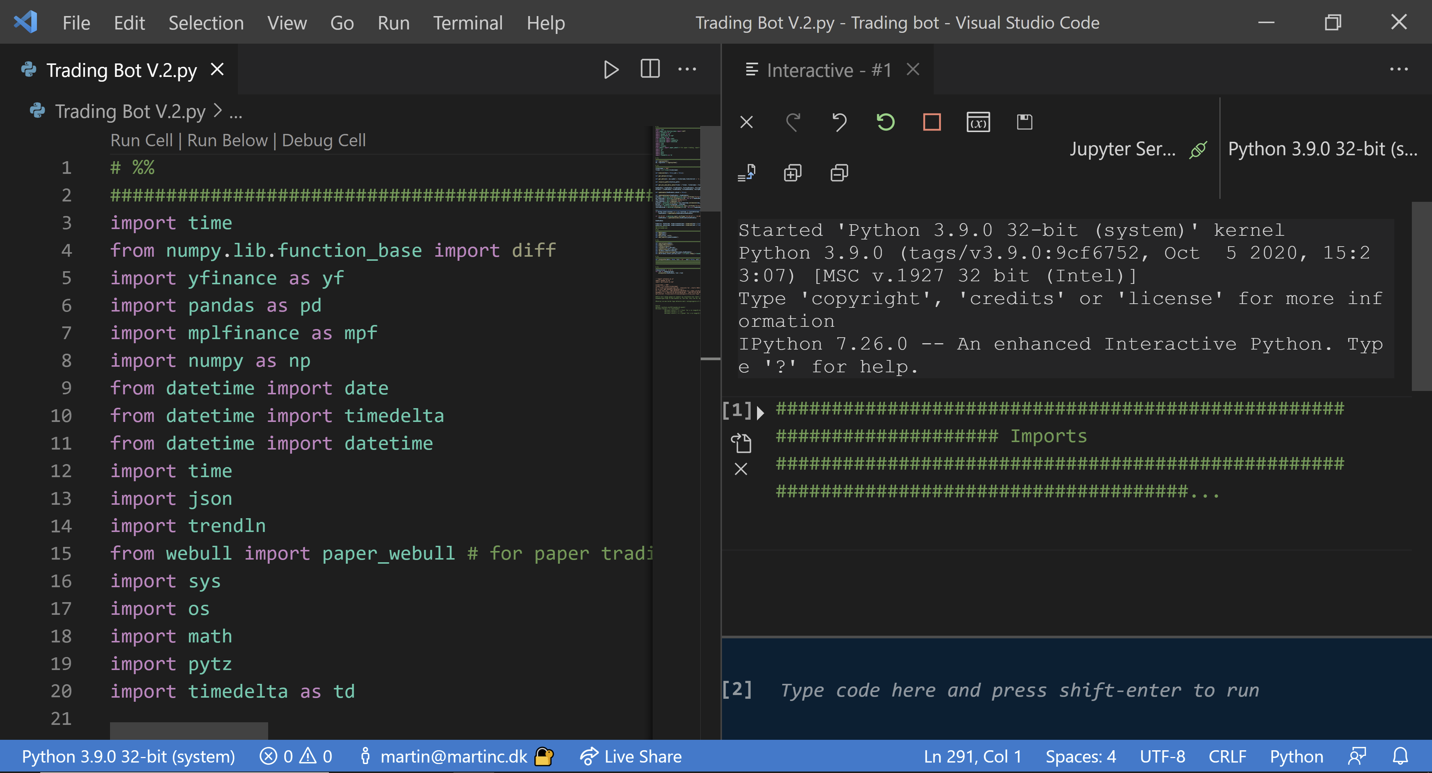Expand the breadcrumb ellipsis next to Trading Bot V.2.py
Viewport: 1432px width, 773px height.
(236, 111)
